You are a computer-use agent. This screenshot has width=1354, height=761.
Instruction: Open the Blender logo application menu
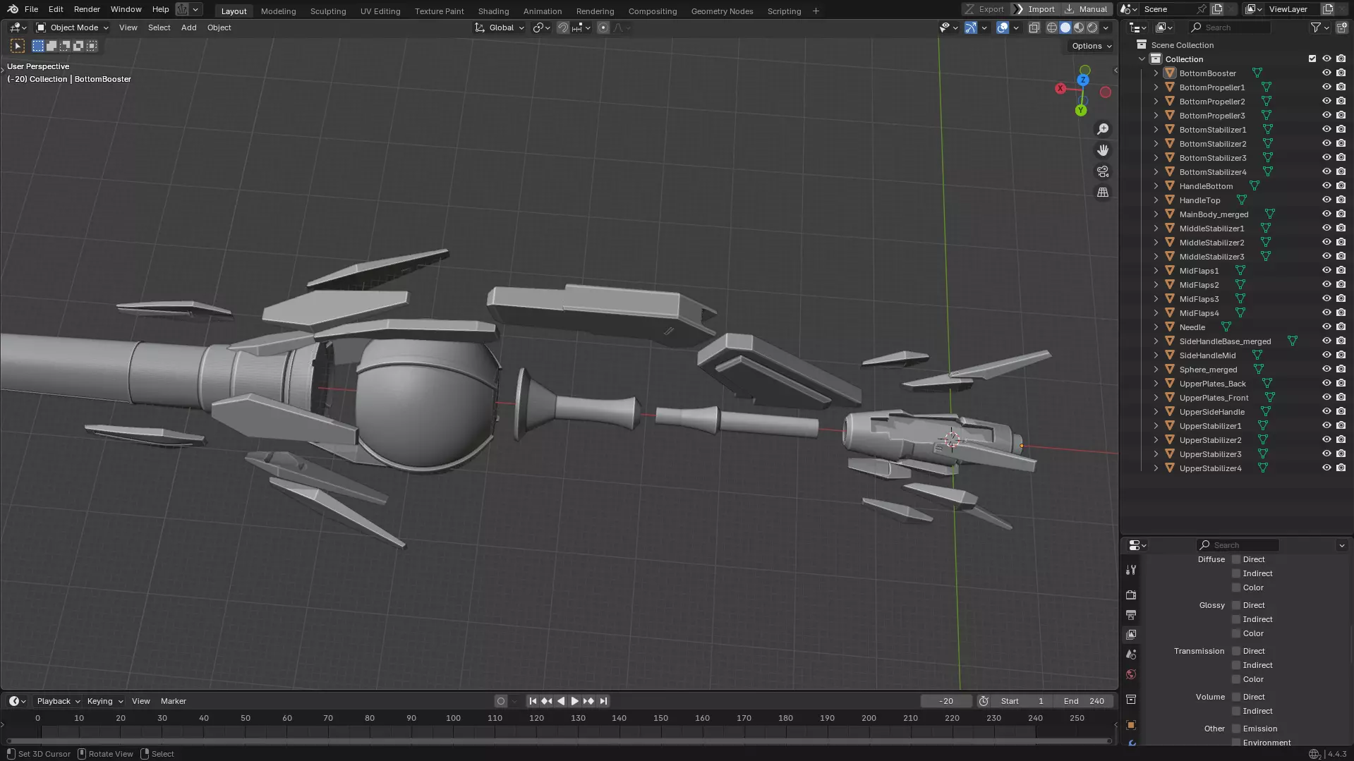[x=13, y=9]
